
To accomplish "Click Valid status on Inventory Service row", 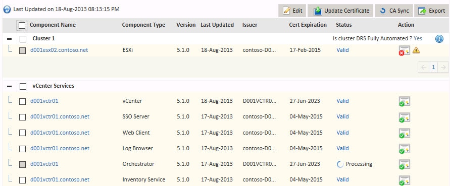I will click(x=342, y=179).
